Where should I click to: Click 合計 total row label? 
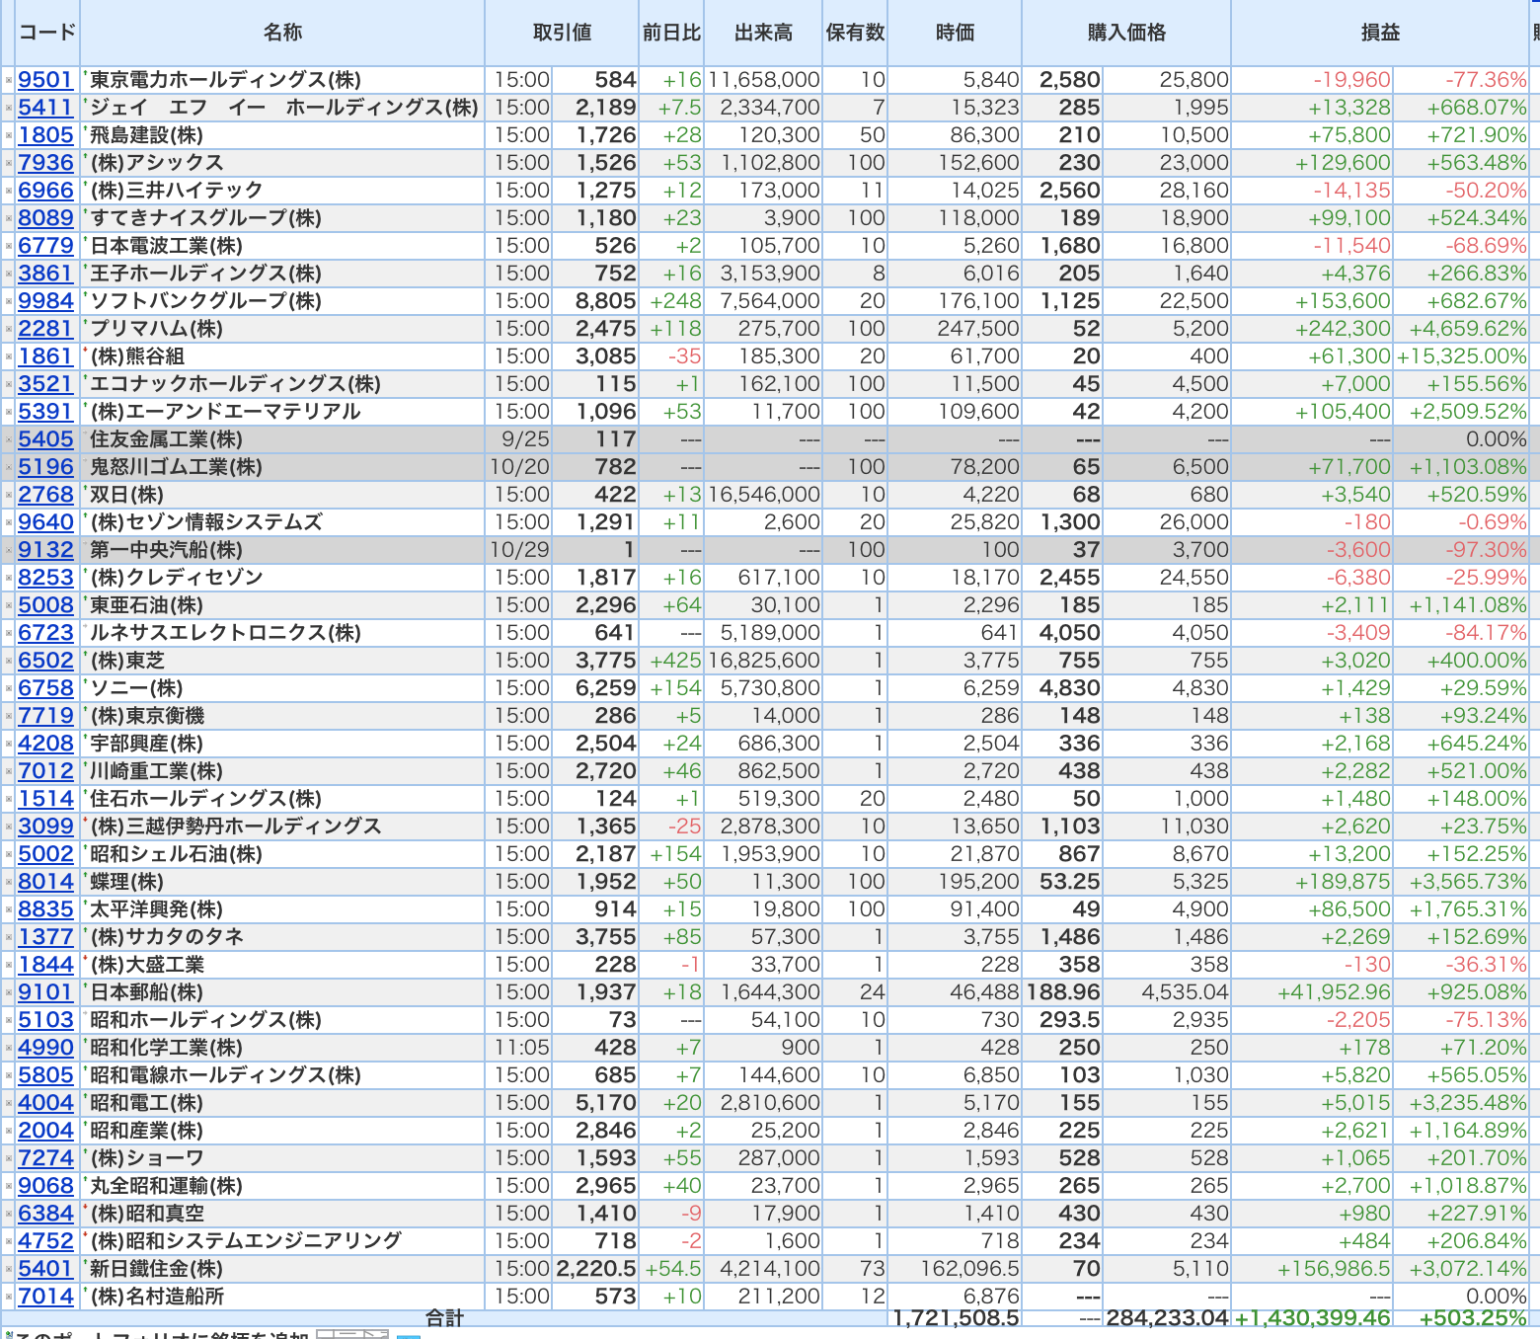[444, 1317]
